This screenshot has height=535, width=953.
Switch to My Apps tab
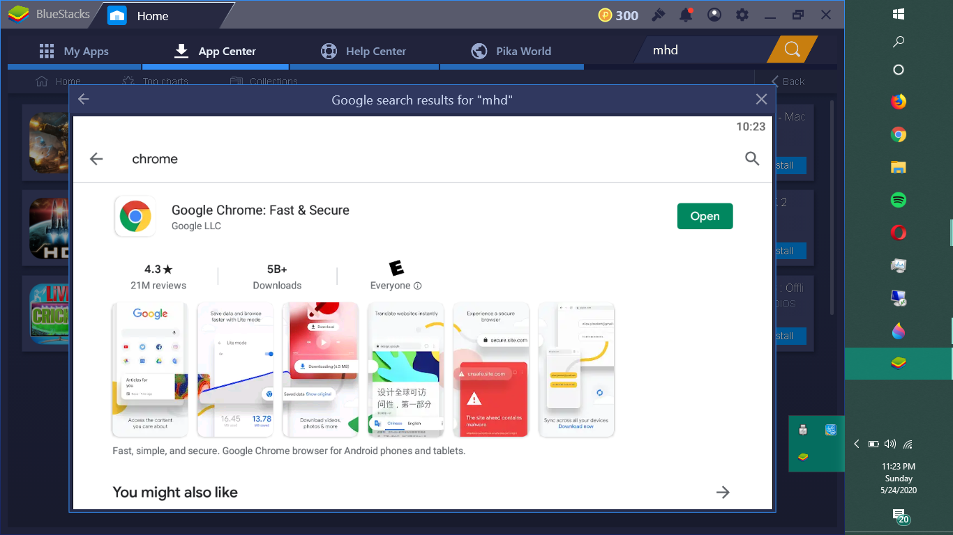pos(74,51)
